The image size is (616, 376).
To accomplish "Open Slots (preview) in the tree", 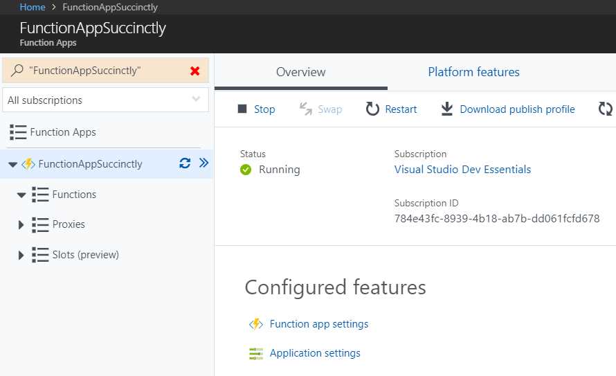I will point(86,255).
